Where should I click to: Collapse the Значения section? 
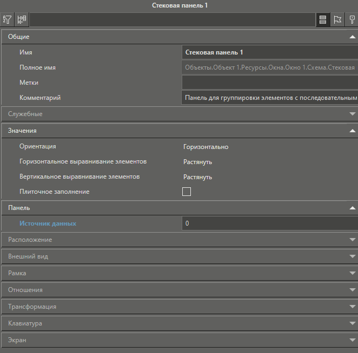coord(352,131)
